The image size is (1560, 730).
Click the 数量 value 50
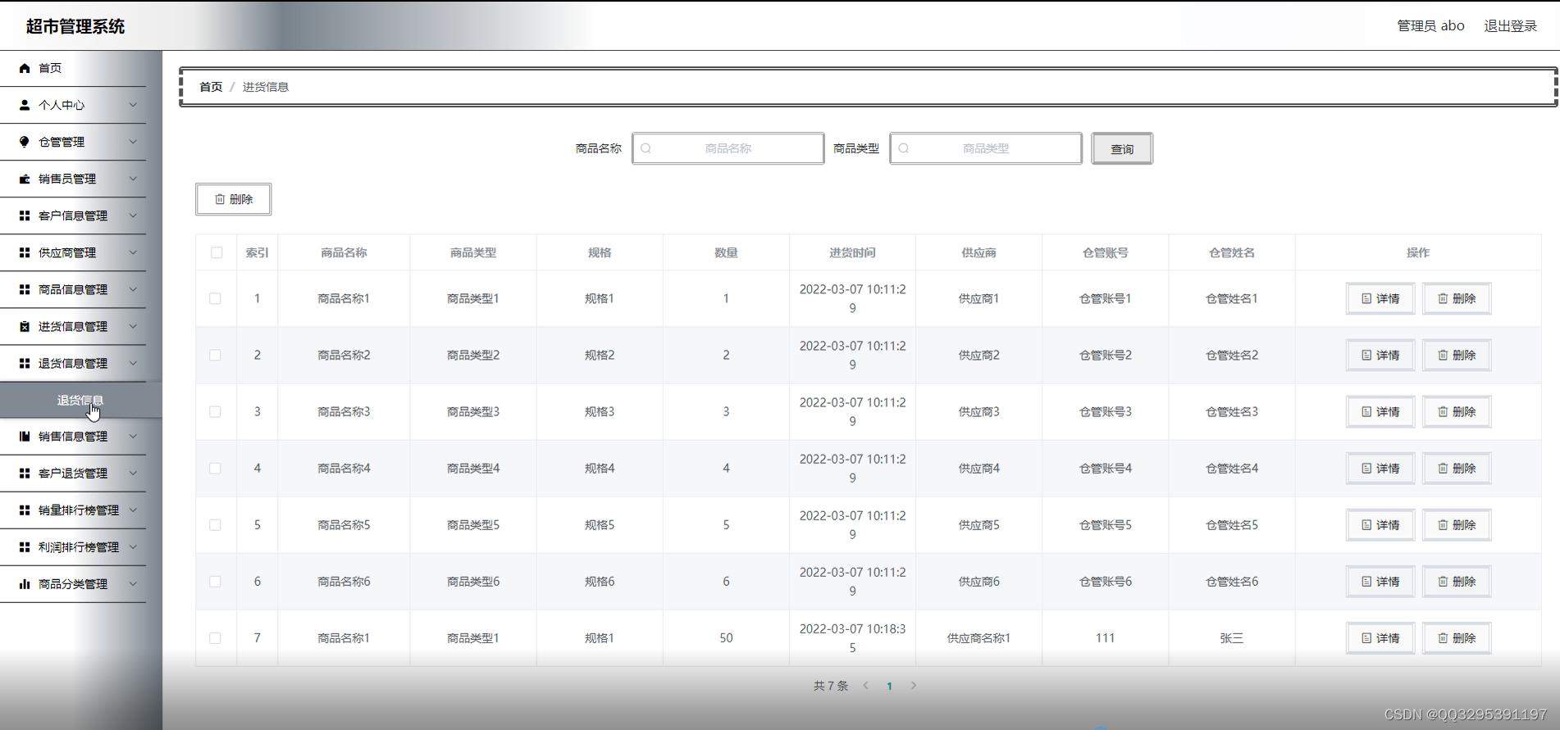click(x=726, y=637)
